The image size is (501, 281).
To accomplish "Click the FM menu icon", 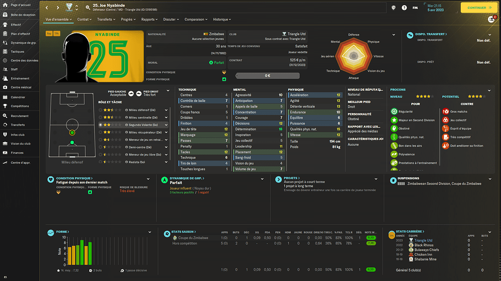I will pyautogui.click(x=415, y=8).
